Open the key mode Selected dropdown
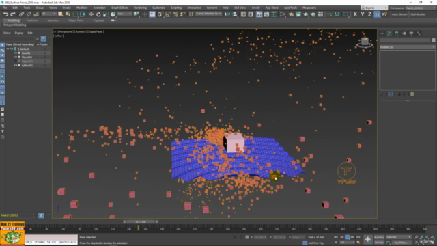The height and width of the screenshot is (246, 437). point(399,237)
